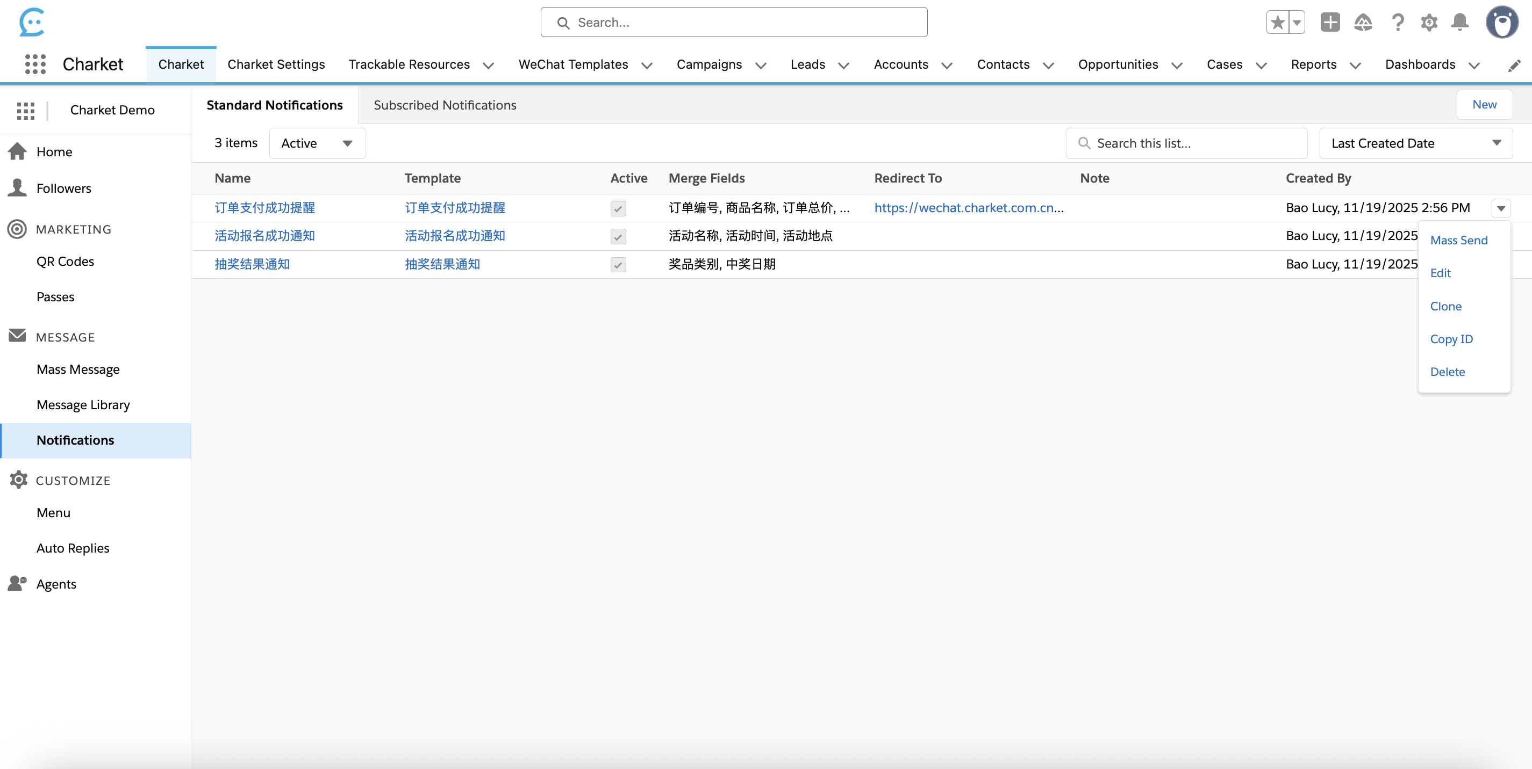Open the Active list filter dropdown
This screenshot has height=769, width=1532.
coord(317,143)
